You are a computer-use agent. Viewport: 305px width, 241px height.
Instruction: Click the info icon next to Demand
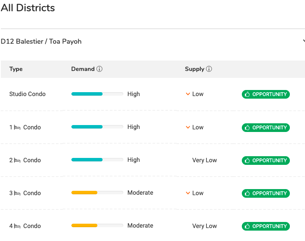100,69
